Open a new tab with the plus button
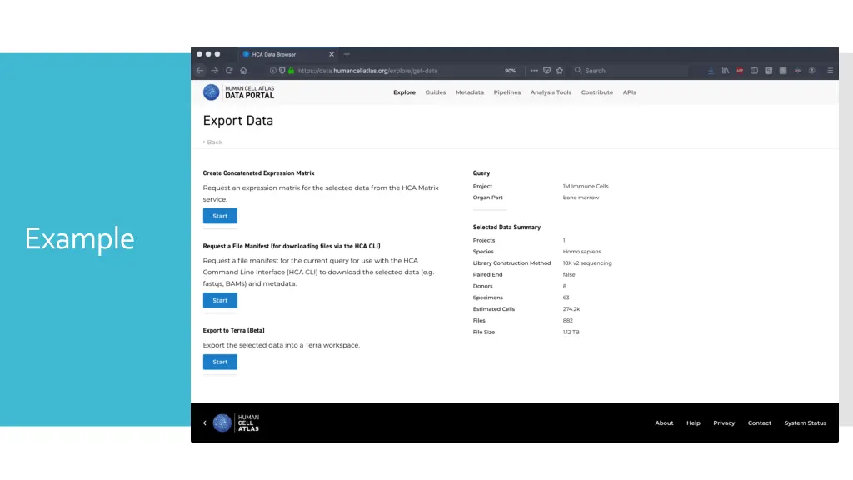Viewport: 853px width, 480px height. [x=347, y=54]
